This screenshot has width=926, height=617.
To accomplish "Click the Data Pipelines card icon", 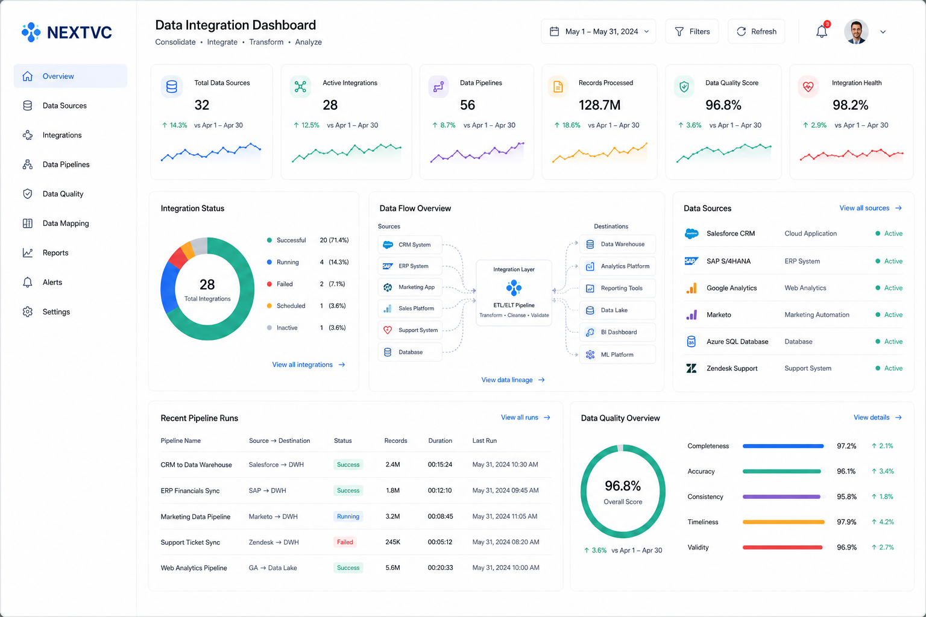I will tap(438, 87).
